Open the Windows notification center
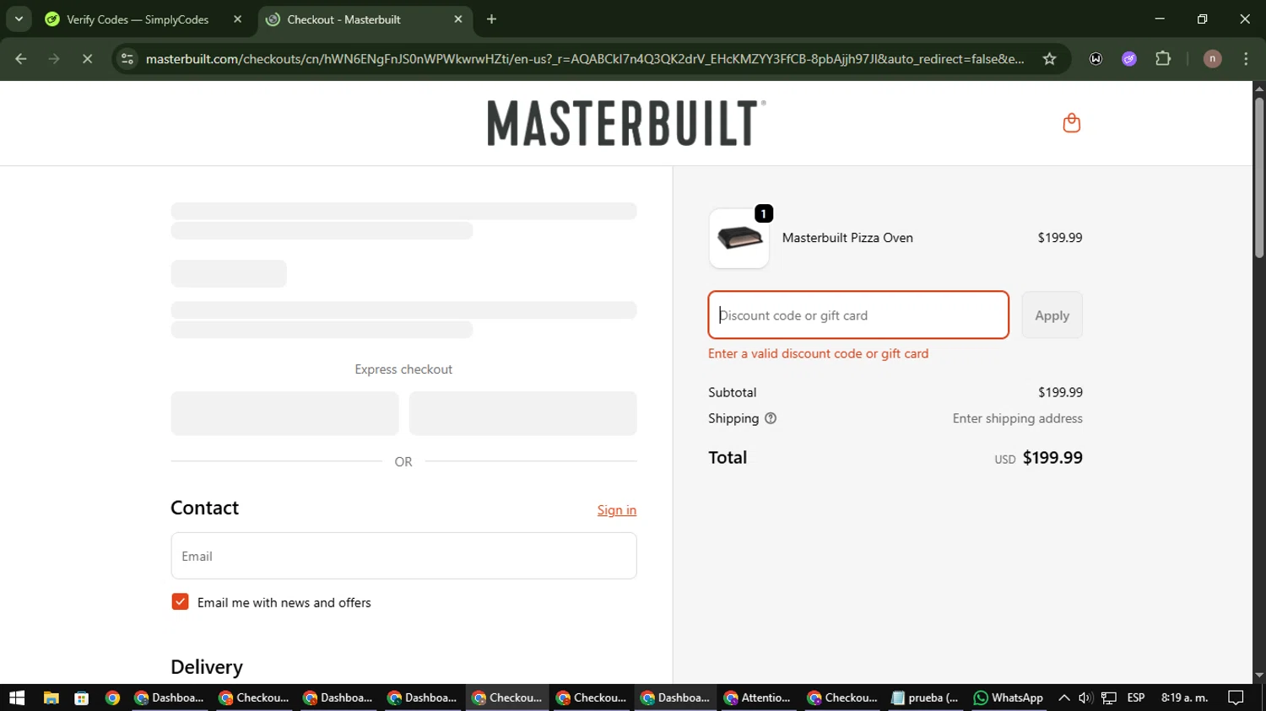1266x711 pixels. tap(1236, 698)
